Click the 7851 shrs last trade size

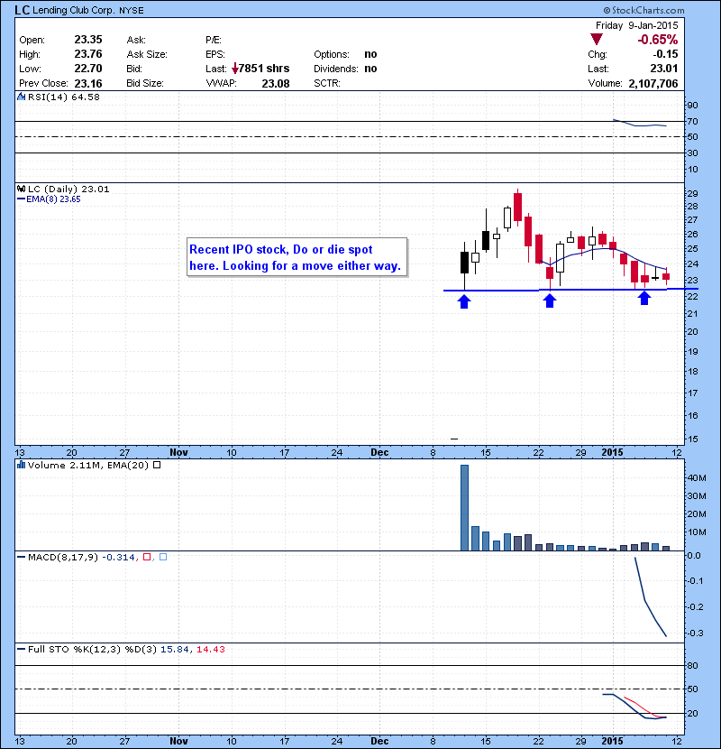264,69
